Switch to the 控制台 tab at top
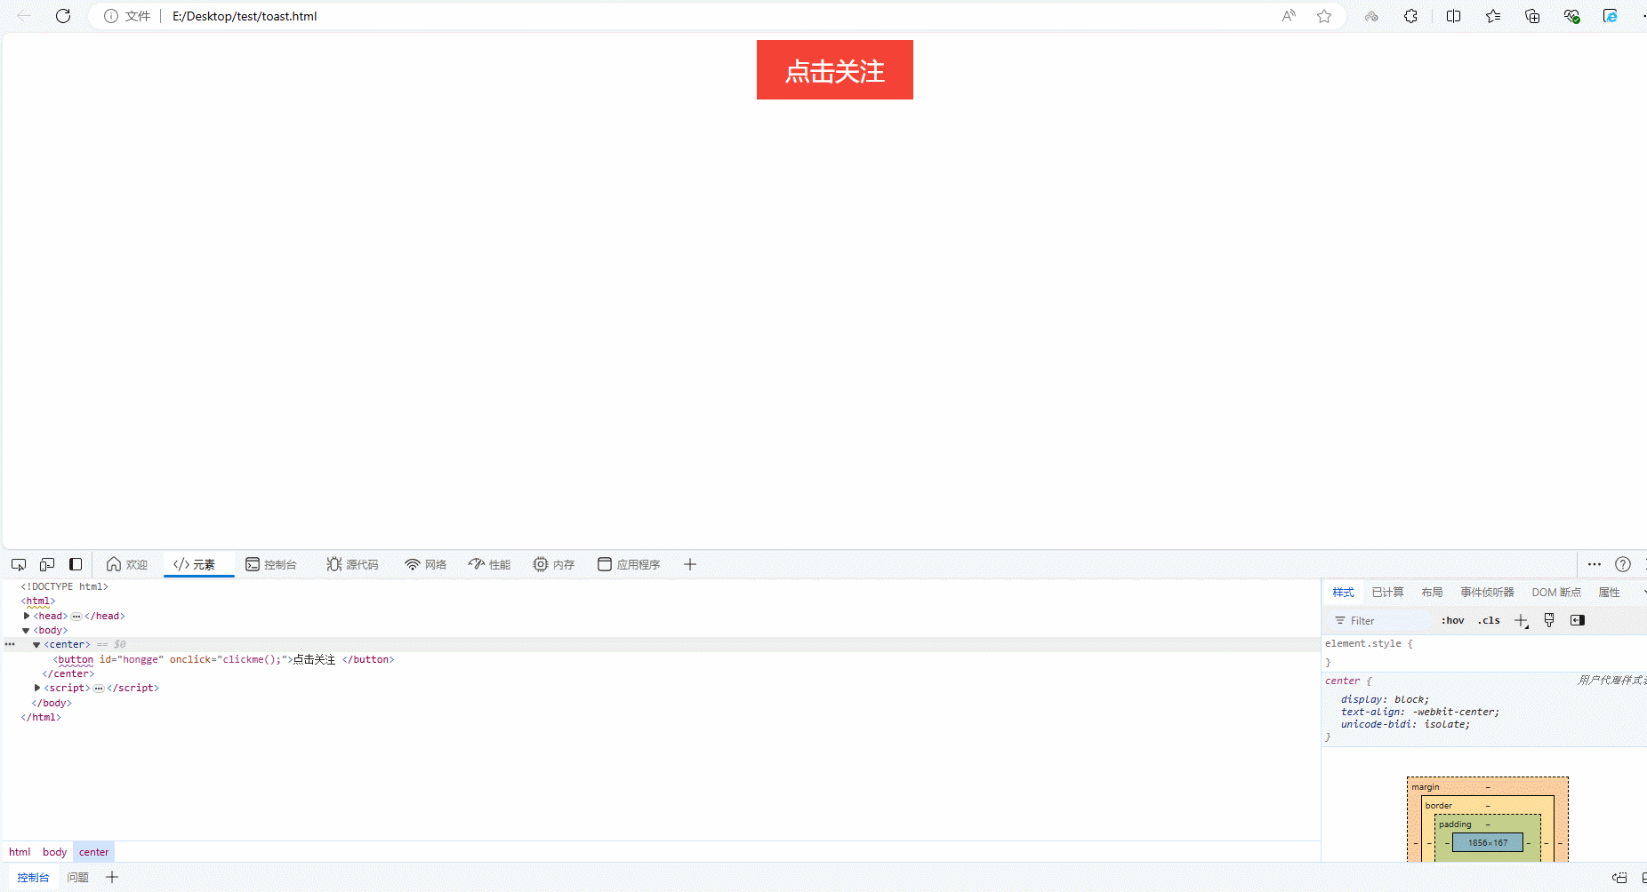 click(x=271, y=564)
